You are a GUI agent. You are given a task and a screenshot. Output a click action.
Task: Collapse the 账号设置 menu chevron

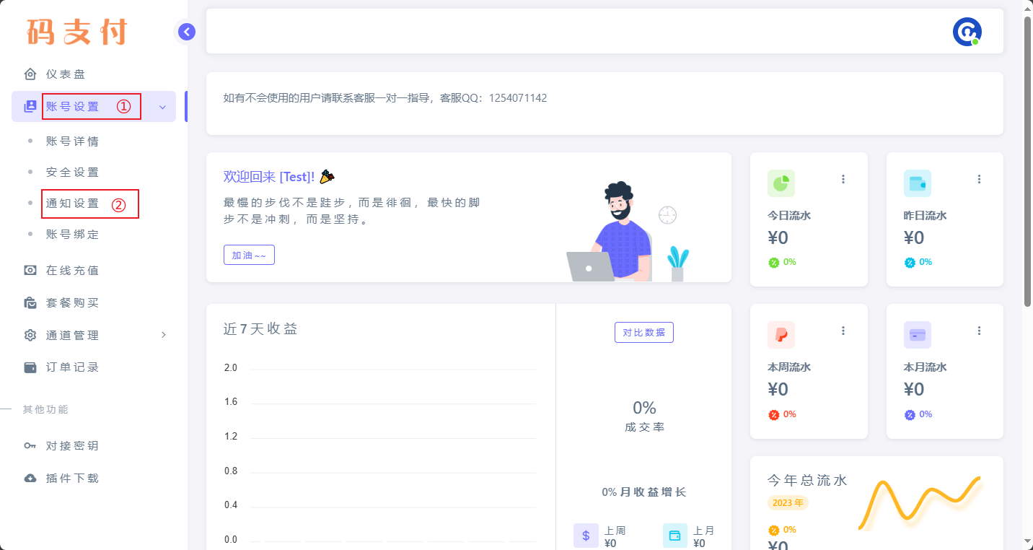[162, 107]
